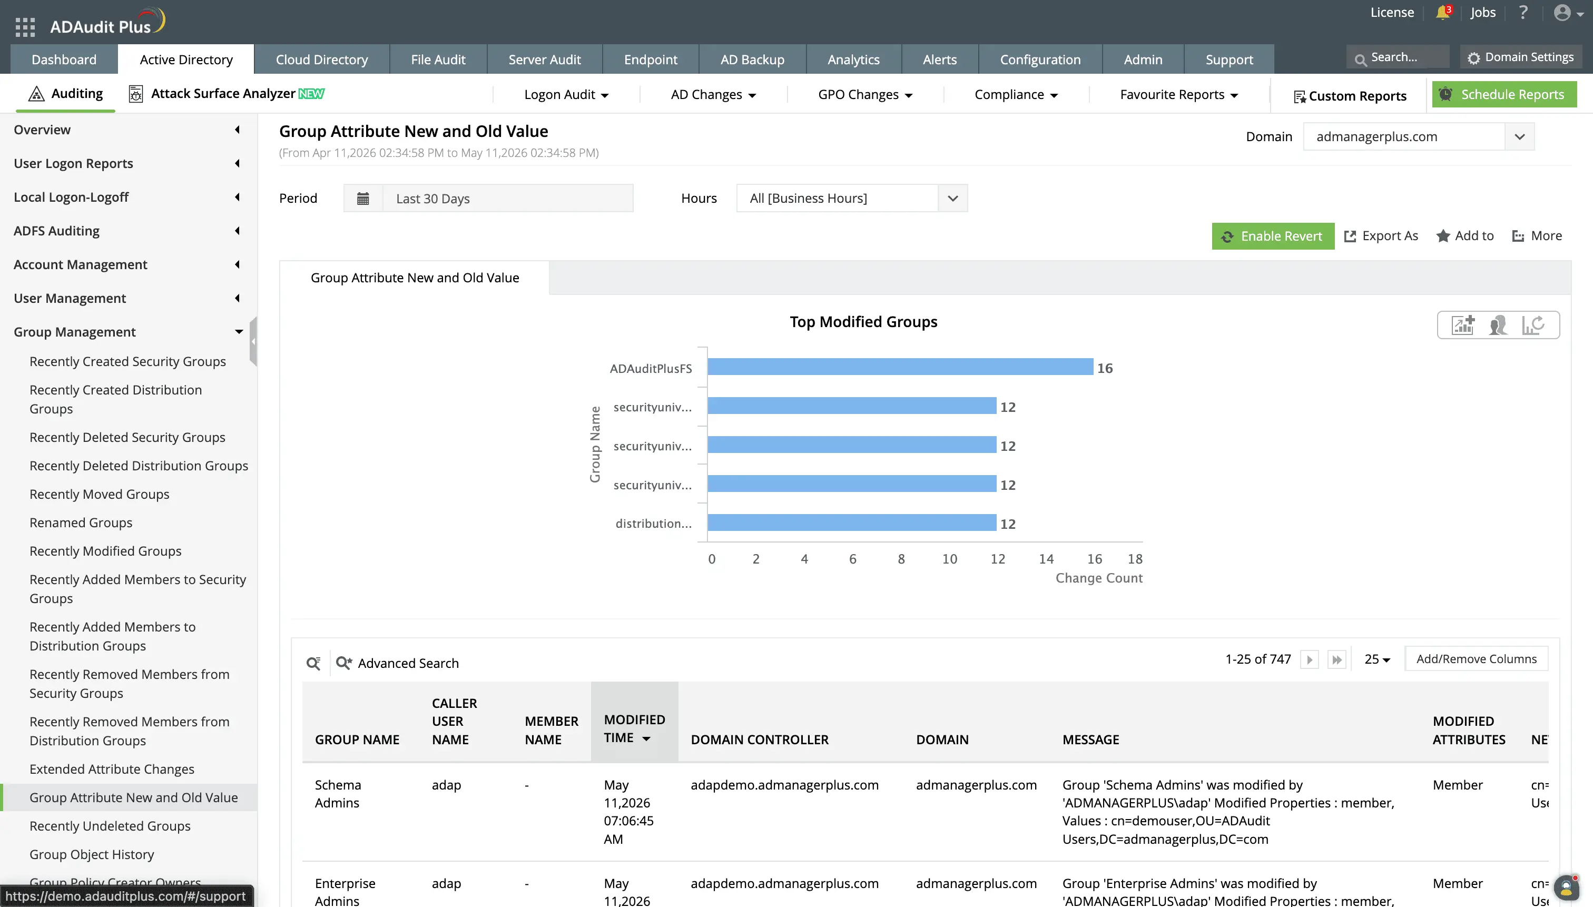
Task: Switch to Server Audit tab
Action: pos(545,59)
